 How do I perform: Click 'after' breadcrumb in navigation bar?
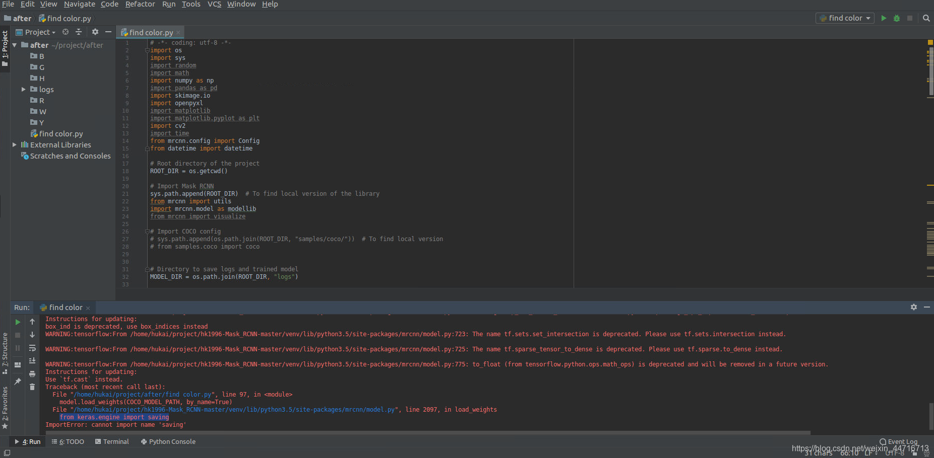pos(18,19)
